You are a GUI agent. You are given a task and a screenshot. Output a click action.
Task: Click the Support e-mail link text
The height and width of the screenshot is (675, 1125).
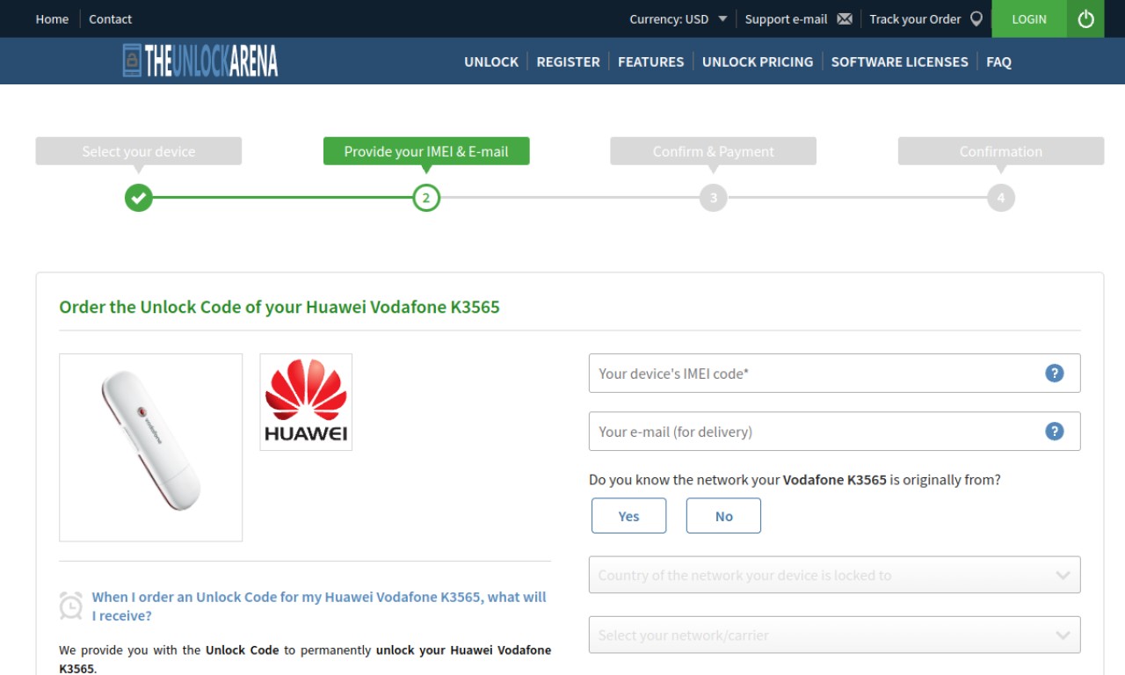pyautogui.click(x=786, y=18)
